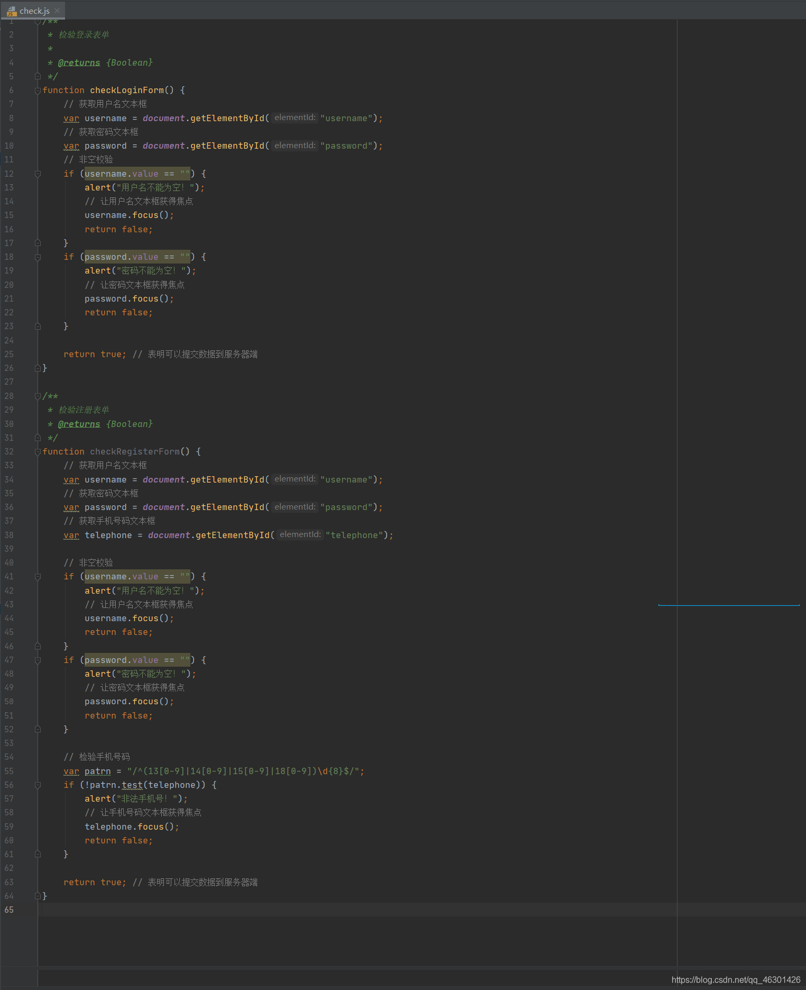Click the comment 检验登录表单 on line 2
Image resolution: width=806 pixels, height=990 pixels.
pos(84,35)
